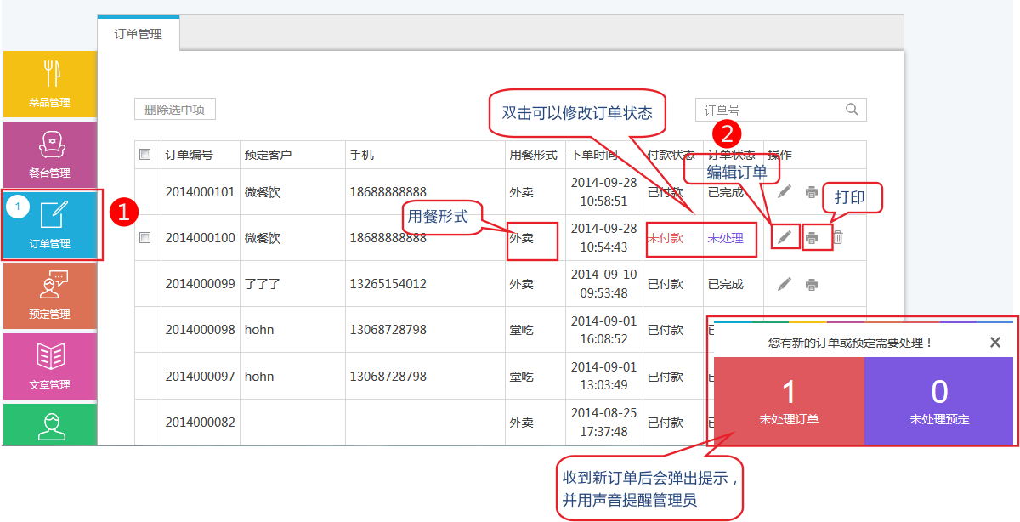1020x522 pixels.
Task: Open 餐台管理 in the sidebar
Action: coord(49,154)
